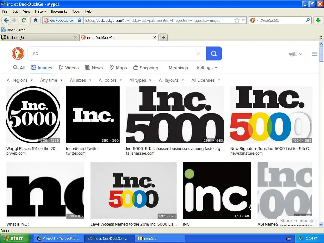Expand the All types filter
The image size is (324, 243).
[140, 80]
